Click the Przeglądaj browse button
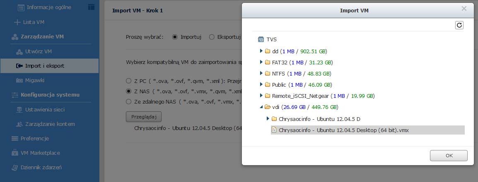The height and width of the screenshot is (182, 478). (x=144, y=117)
